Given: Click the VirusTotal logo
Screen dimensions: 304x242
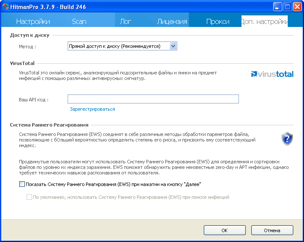Looking at the screenshot, I should (272, 74).
